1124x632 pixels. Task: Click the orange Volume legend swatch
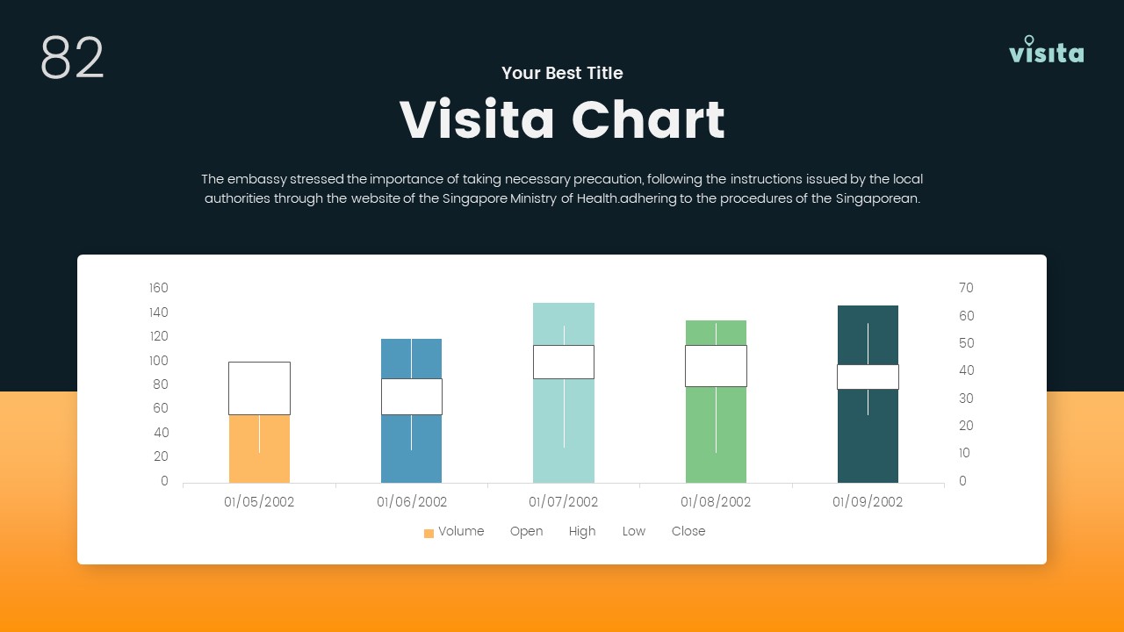(x=429, y=533)
